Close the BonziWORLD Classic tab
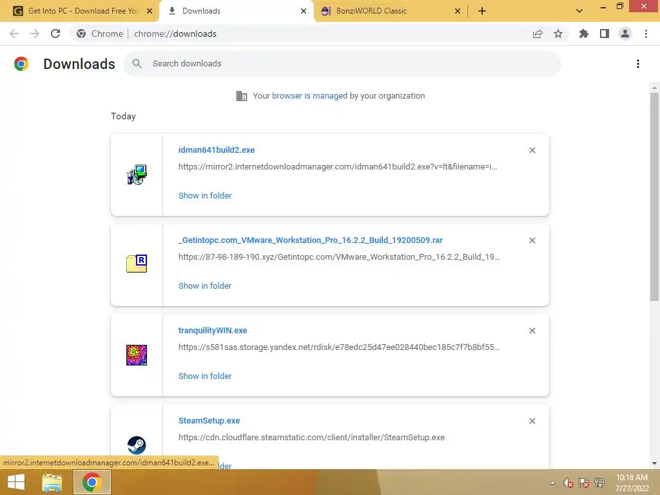Screen dimensions: 660x495 coord(458,11)
